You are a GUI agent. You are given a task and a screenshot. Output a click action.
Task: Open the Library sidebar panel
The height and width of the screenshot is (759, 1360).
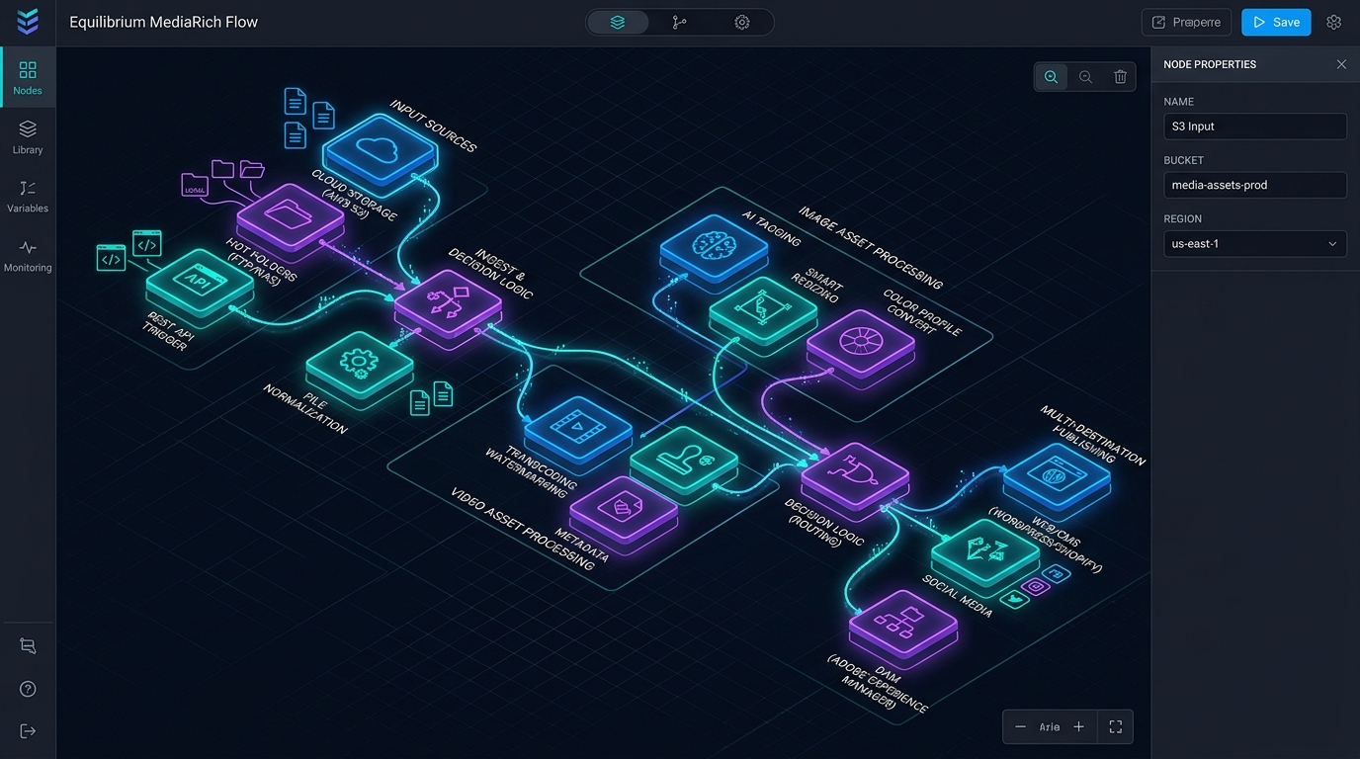click(28, 137)
